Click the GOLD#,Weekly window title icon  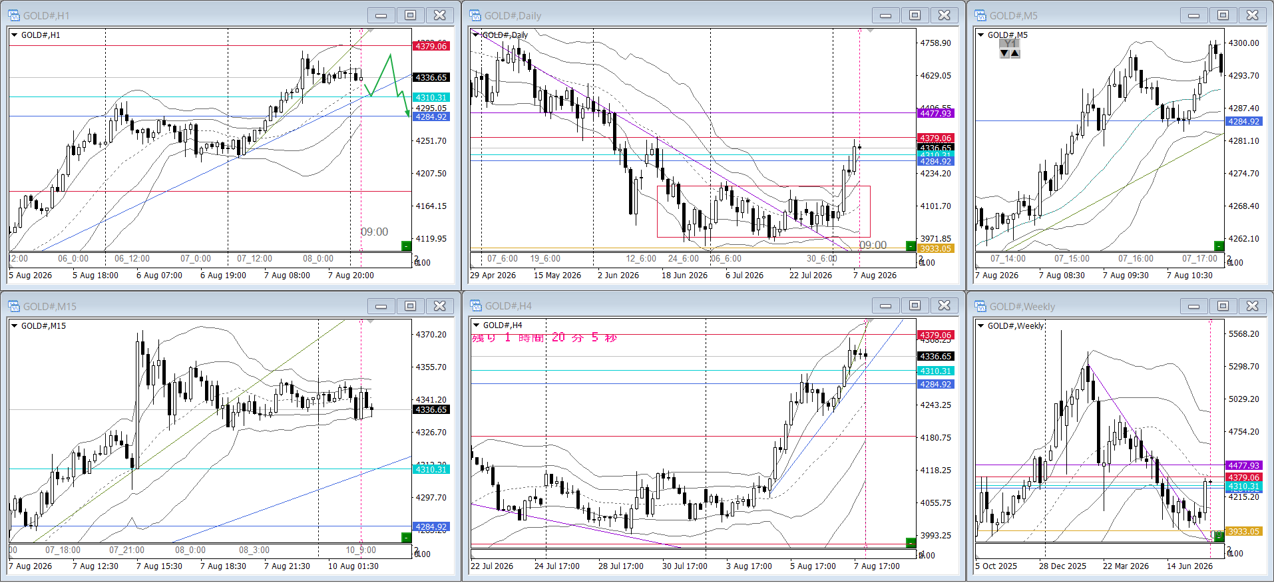pyautogui.click(x=980, y=306)
